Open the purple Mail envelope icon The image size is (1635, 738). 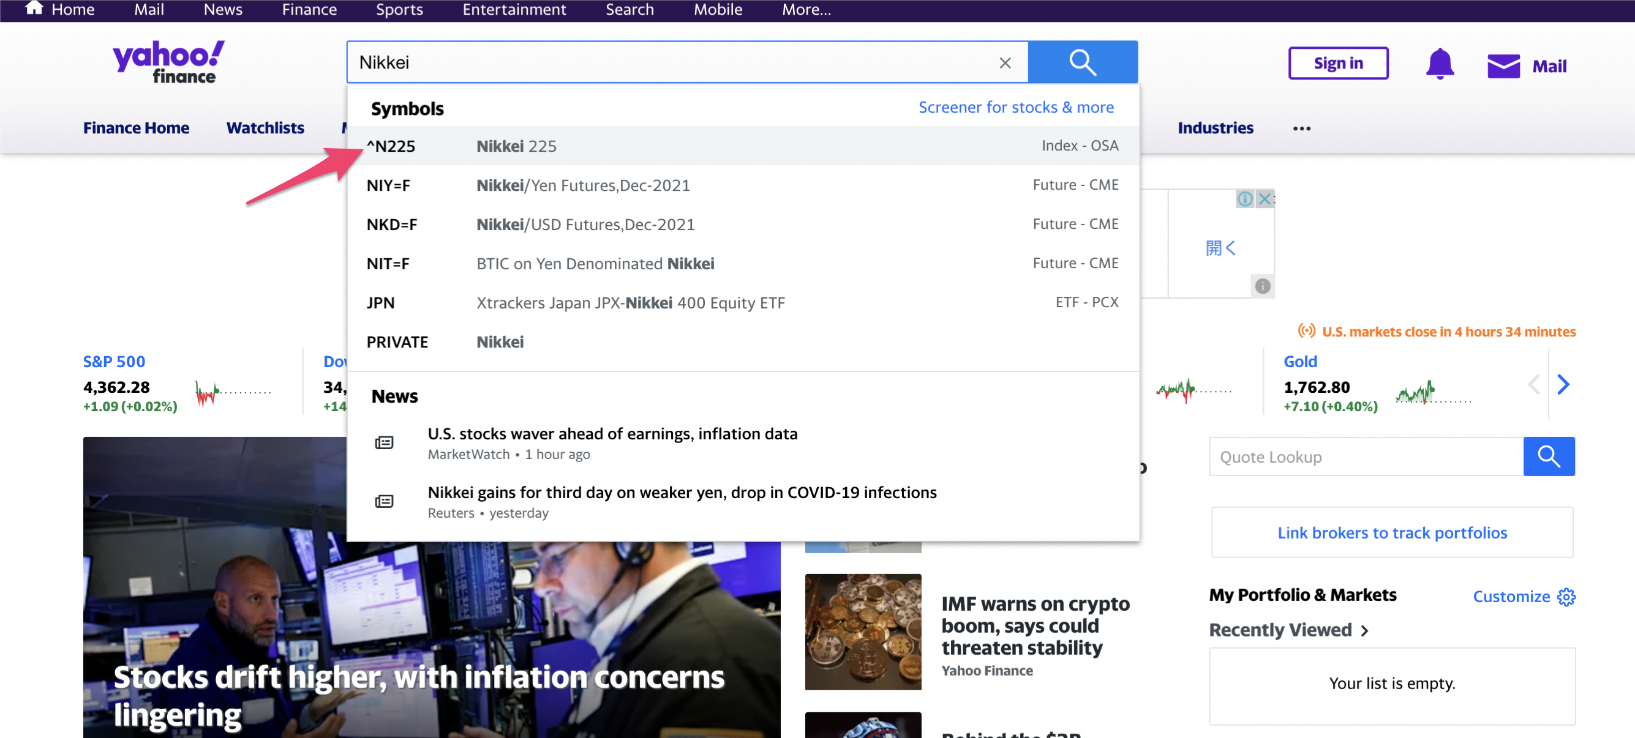point(1503,65)
